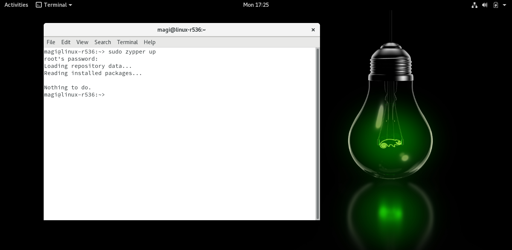This screenshot has height=250, width=512.
Task: Expand the Terminal app menu in top bar
Action: tap(54, 5)
